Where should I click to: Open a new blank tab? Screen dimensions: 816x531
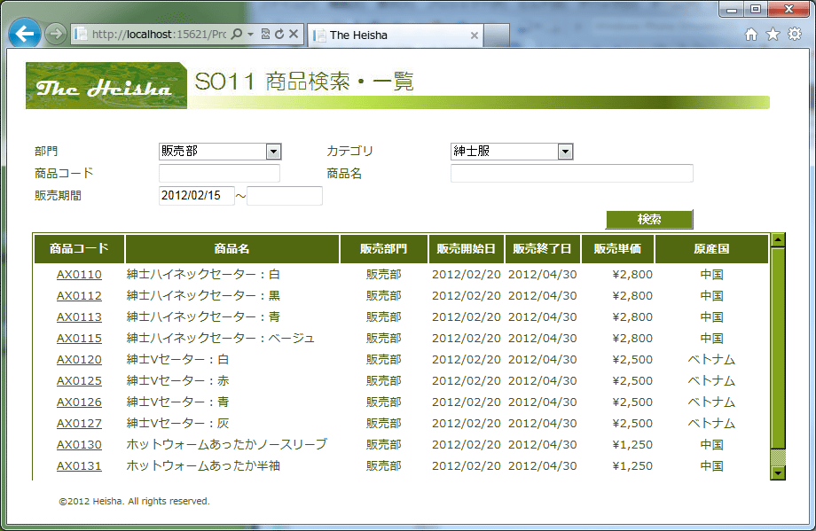tap(497, 35)
